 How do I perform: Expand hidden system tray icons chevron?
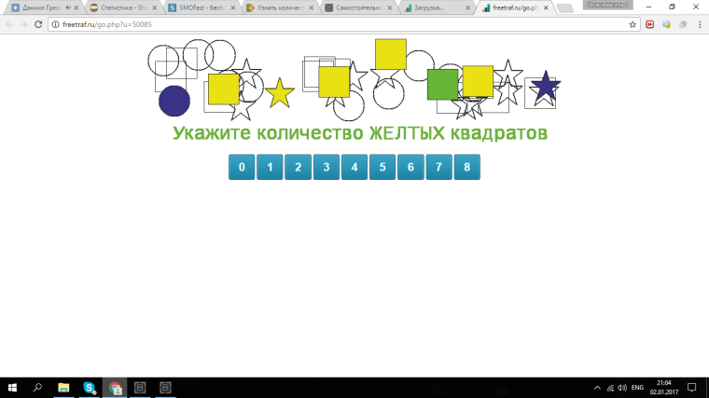597,387
